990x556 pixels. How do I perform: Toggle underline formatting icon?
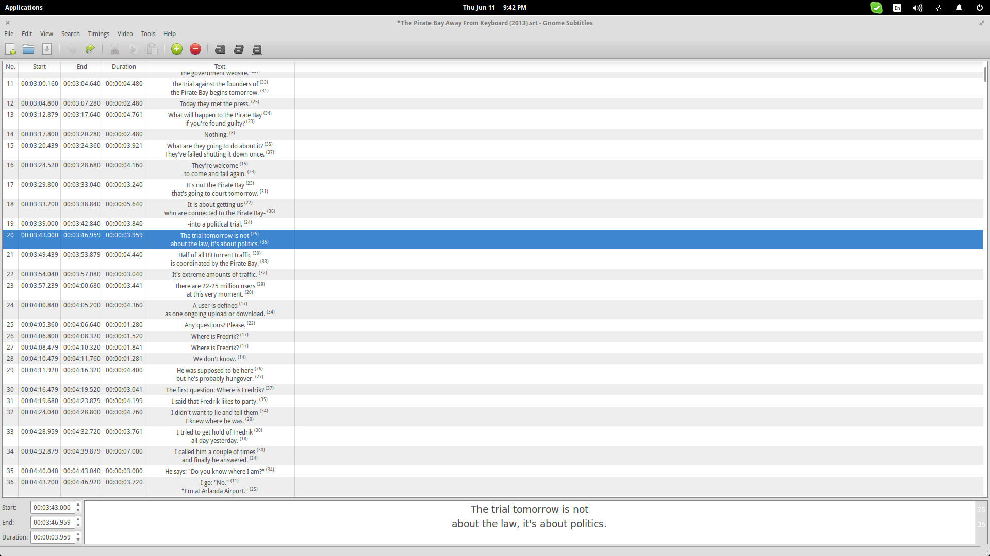257,49
